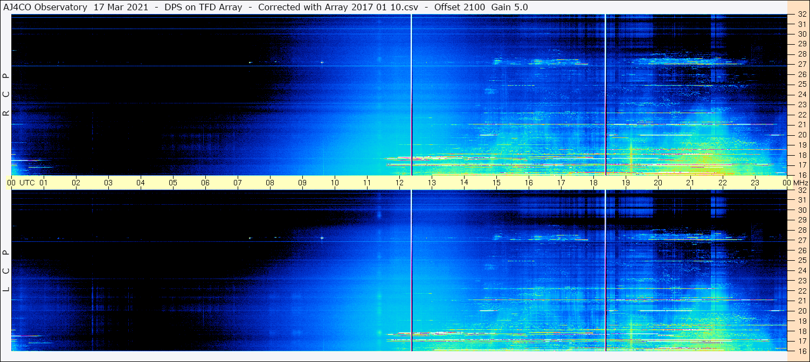Click the "00 UTC" time axis label
This screenshot has height=362, width=810.
coord(20,183)
